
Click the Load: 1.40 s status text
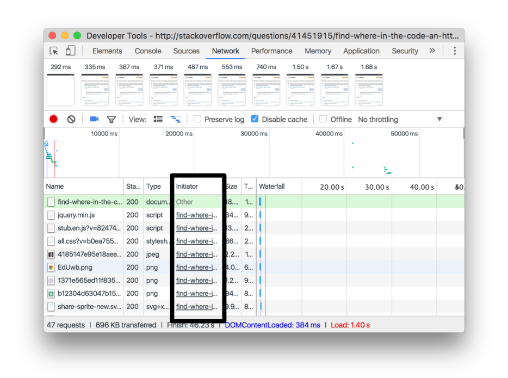[350, 325]
